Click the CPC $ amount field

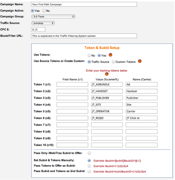(x=38, y=30)
